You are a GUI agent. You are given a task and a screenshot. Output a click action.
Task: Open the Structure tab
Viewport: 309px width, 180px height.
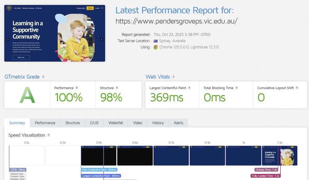tap(73, 123)
